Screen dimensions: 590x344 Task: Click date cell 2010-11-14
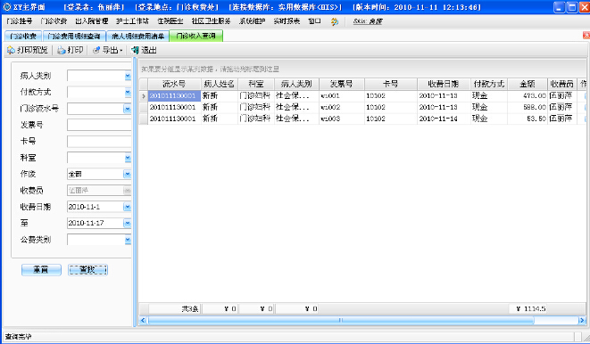[x=444, y=119]
